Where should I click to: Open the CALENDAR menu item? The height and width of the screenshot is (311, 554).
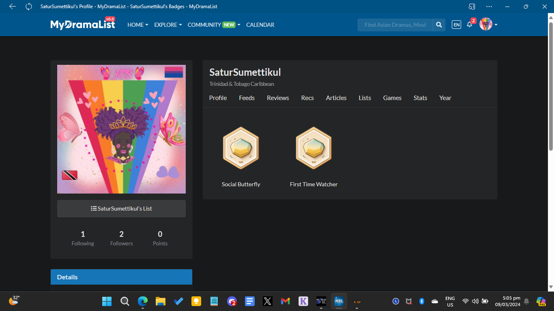coord(260,25)
